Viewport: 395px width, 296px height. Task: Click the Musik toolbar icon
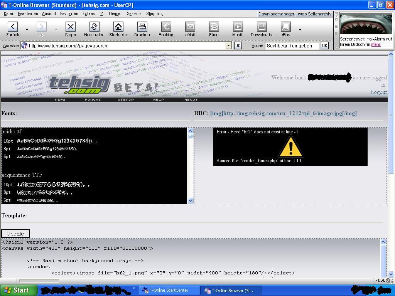[x=238, y=27]
